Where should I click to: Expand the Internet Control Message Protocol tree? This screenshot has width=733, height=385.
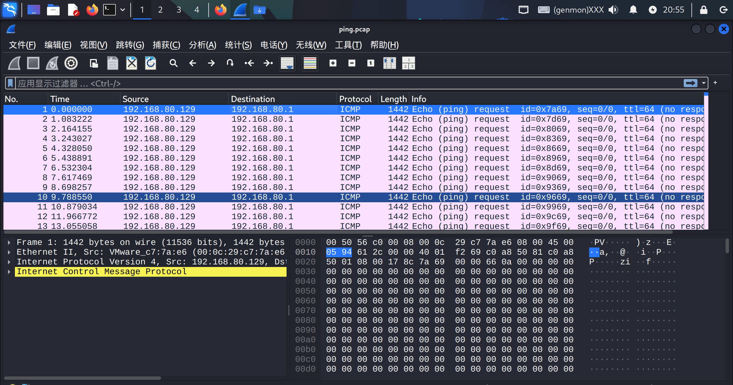click(9, 272)
